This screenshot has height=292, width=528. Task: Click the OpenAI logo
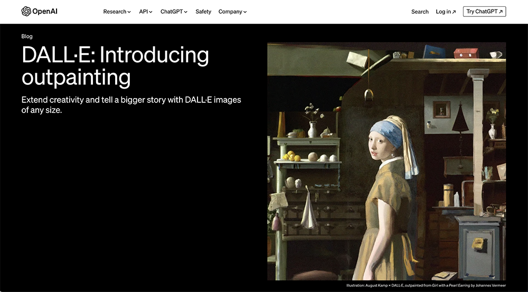[40, 12]
